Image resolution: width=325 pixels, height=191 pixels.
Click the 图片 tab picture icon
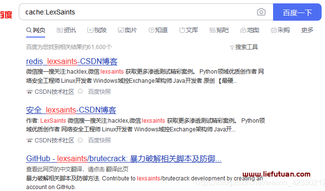click(121, 30)
